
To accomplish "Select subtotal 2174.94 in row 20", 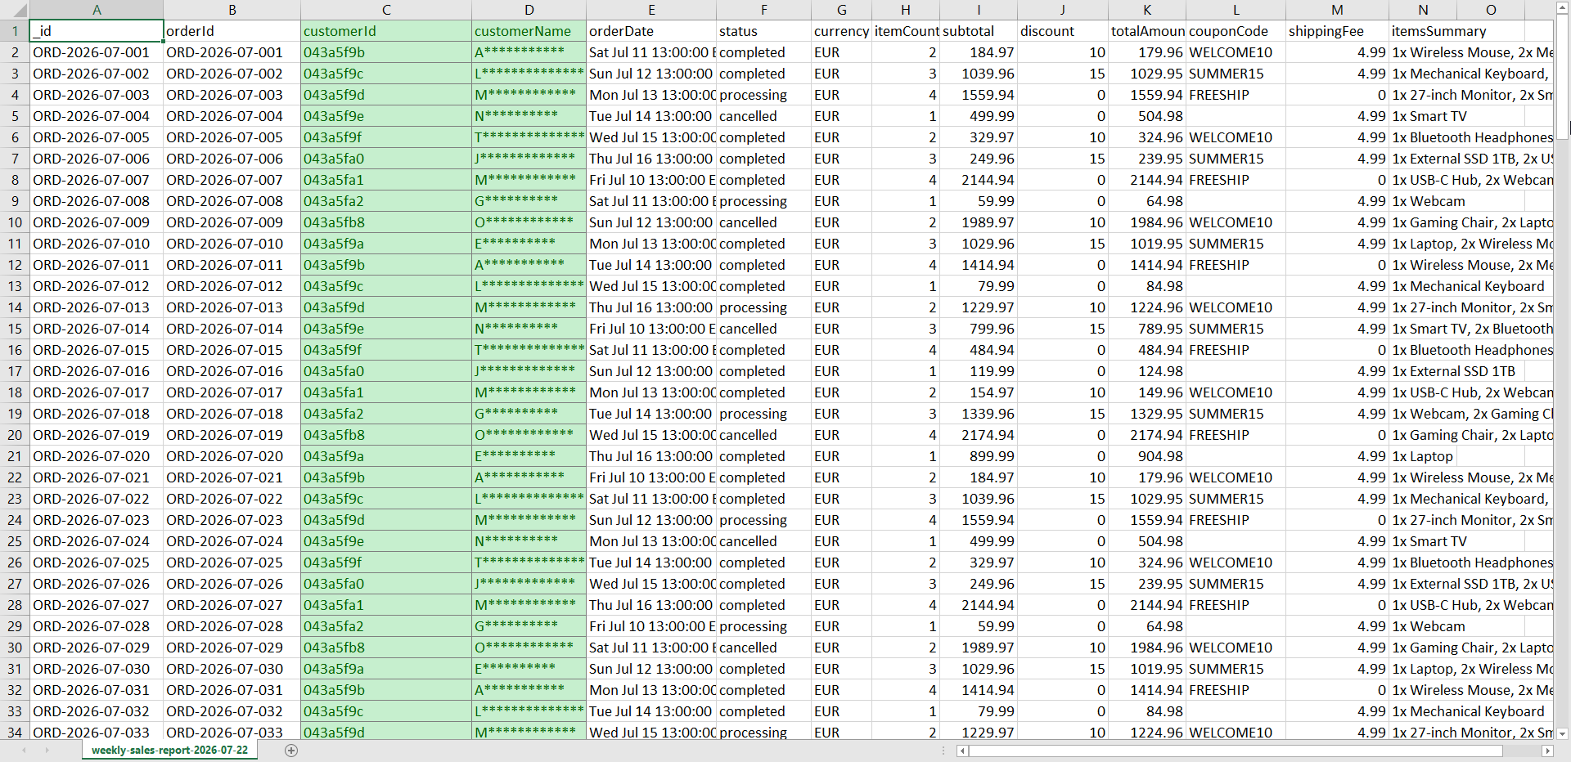I will coord(979,435).
